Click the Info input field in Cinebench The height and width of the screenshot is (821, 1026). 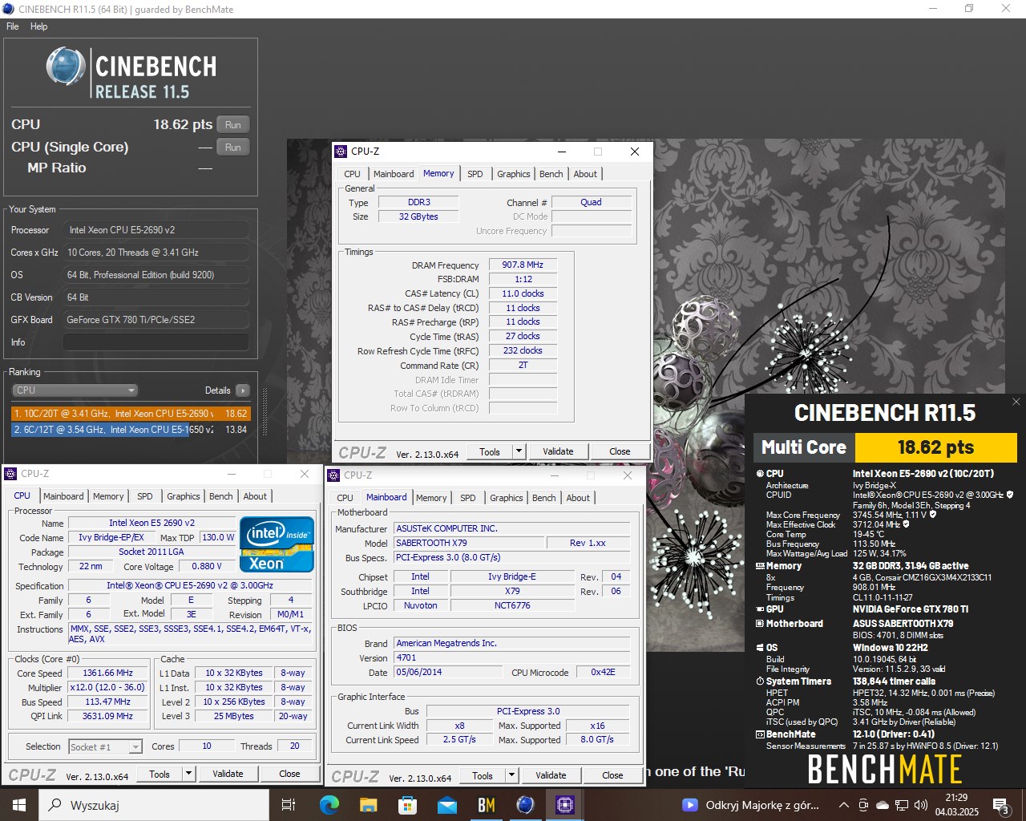coord(156,342)
